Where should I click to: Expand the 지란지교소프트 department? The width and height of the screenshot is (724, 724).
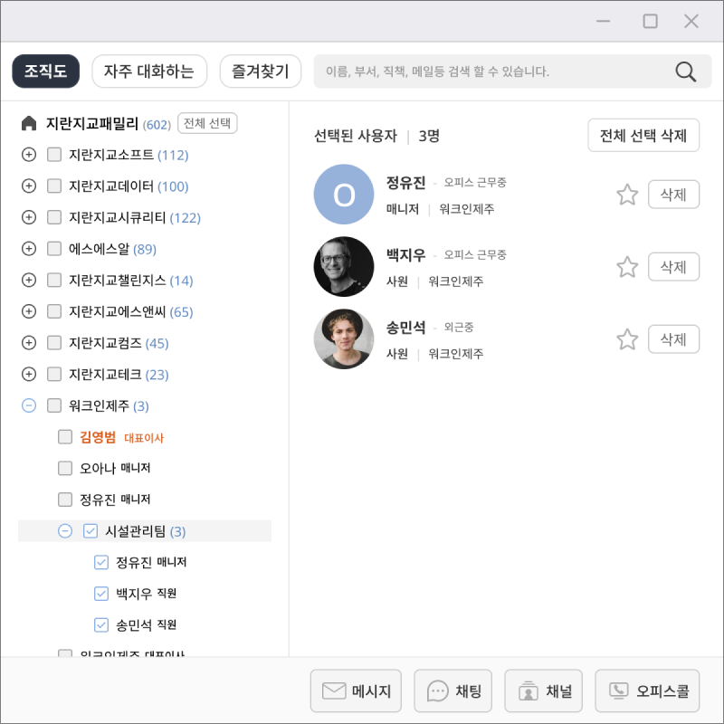tap(28, 155)
